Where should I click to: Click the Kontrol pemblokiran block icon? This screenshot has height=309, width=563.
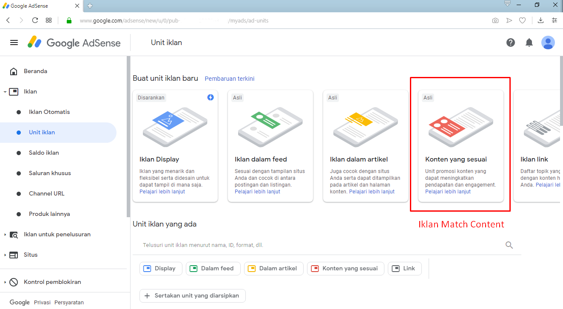(x=14, y=282)
